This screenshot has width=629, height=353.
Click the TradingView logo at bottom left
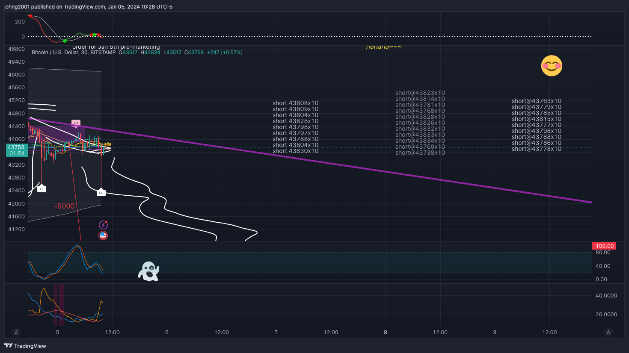pos(25,346)
